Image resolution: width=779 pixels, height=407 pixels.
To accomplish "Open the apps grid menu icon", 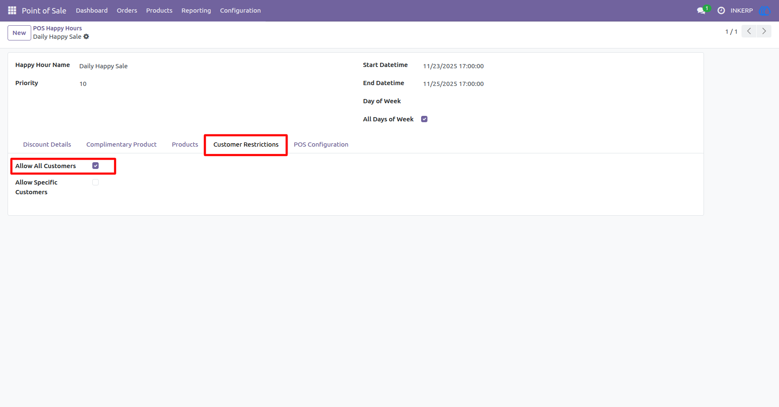I will coord(12,10).
